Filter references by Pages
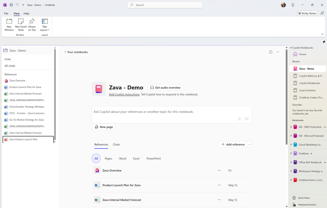The width and height of the screenshot is (327, 208). click(x=108, y=158)
